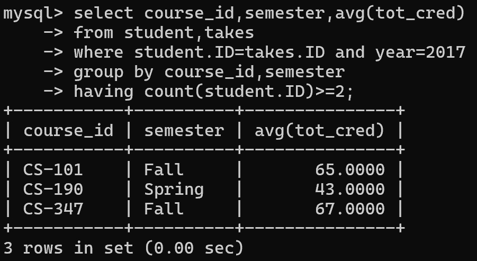This screenshot has height=261, width=477.
Task: Select the CS-347 cell
Action: tap(53, 208)
